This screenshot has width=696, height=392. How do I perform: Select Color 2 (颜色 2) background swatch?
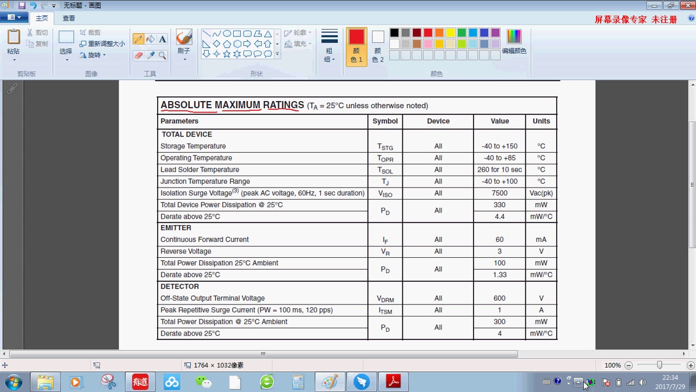pyautogui.click(x=378, y=47)
